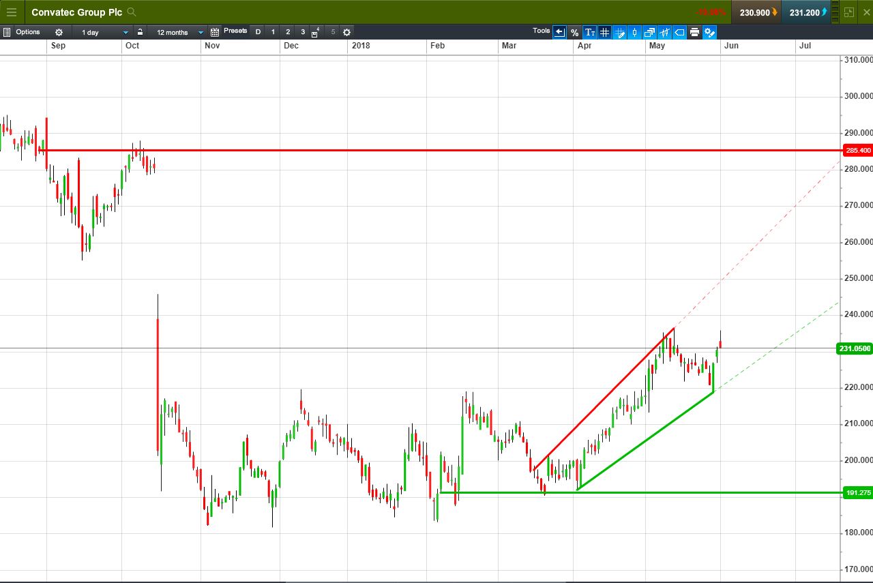The width and height of the screenshot is (873, 583).
Task: Select the text annotation tool
Action: tap(589, 32)
